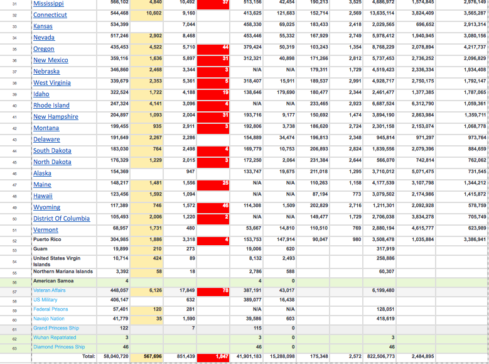This screenshot has width=489, height=364.
Task: Click the American Samoa row label
Action: (x=53, y=281)
